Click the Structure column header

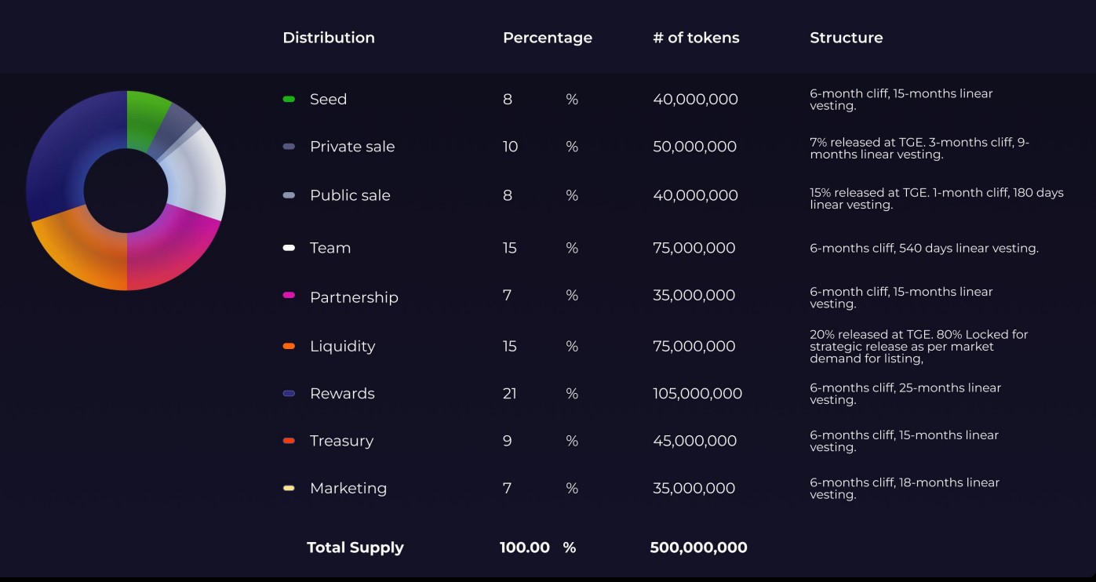click(846, 37)
